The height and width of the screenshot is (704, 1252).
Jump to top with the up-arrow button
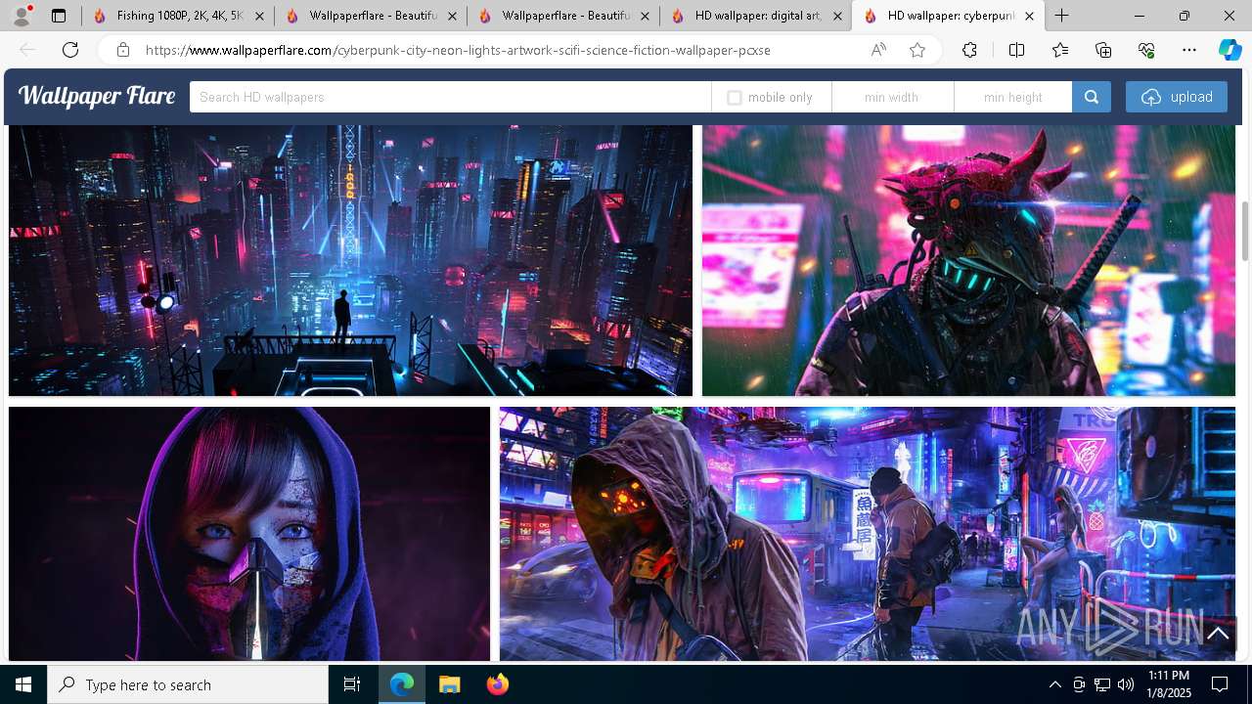click(x=1218, y=634)
